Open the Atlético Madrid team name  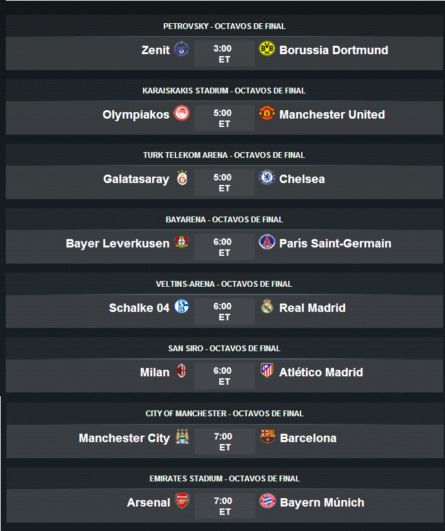[321, 372]
